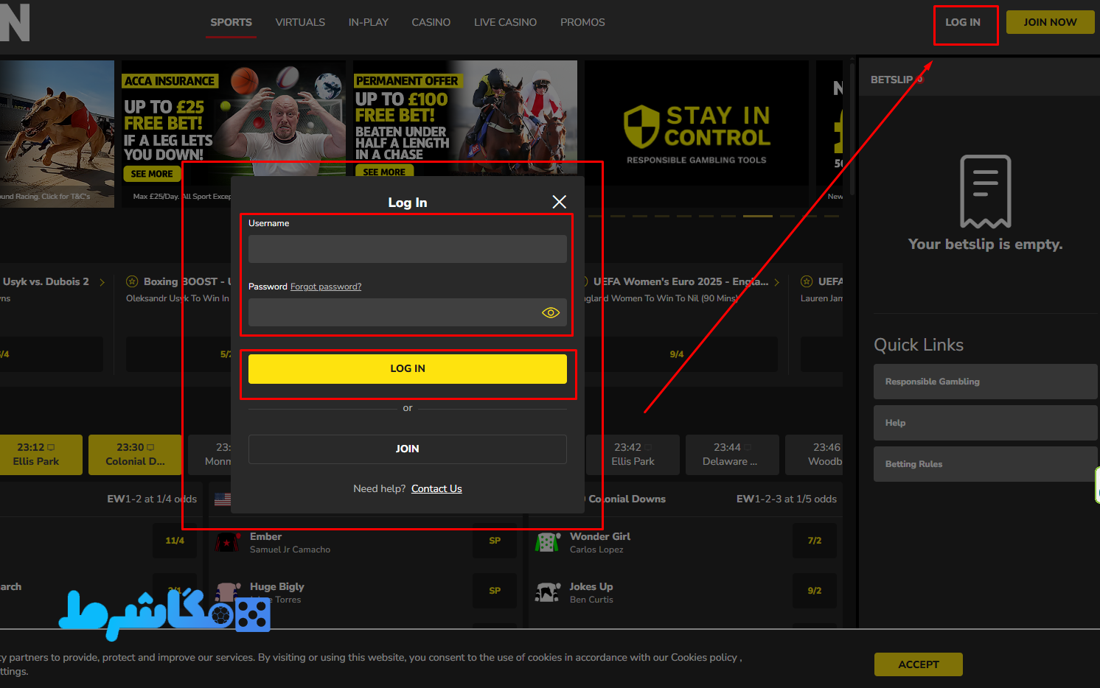This screenshot has width=1100, height=688.
Task: Select the 23:44 Delaware race
Action: tap(732, 454)
